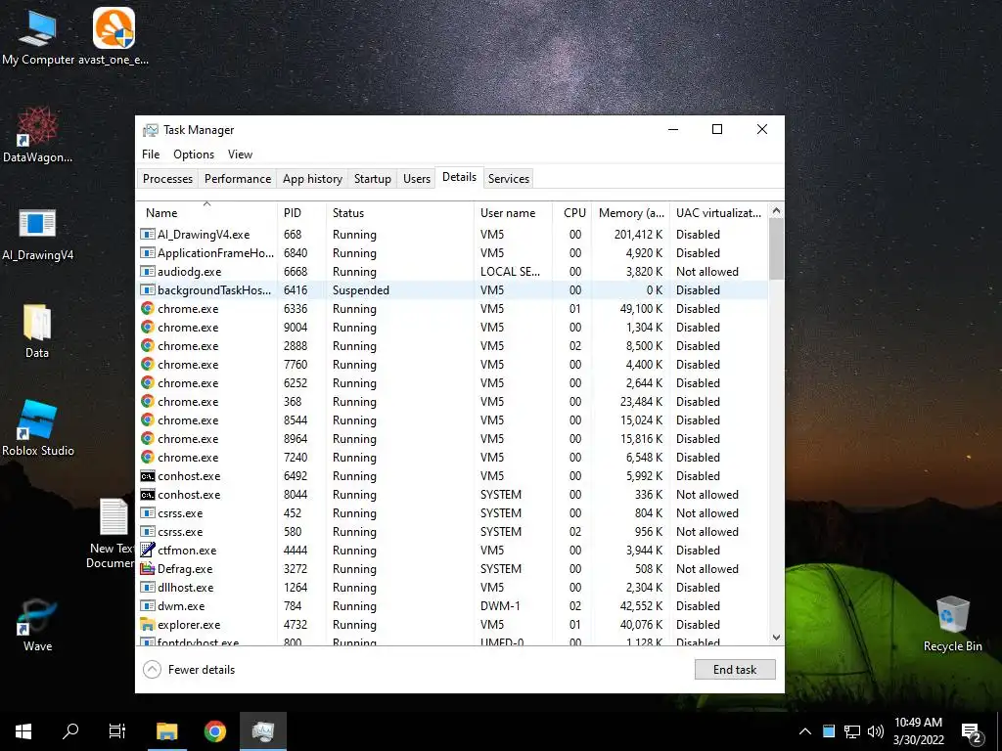Click the End task button

pyautogui.click(x=735, y=669)
